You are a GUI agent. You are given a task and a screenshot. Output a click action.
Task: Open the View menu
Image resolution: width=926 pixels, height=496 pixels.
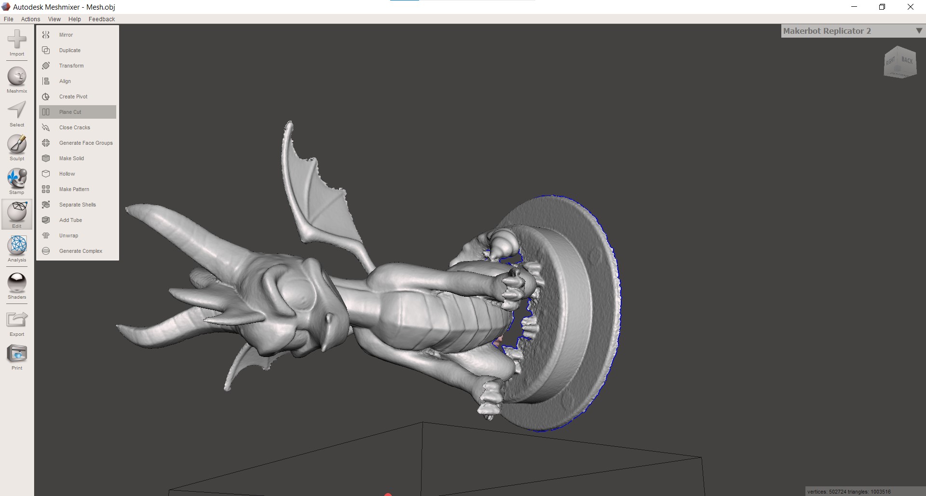coord(54,19)
